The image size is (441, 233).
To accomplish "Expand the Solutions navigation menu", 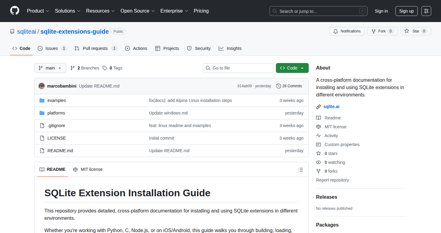I will pos(68,11).
